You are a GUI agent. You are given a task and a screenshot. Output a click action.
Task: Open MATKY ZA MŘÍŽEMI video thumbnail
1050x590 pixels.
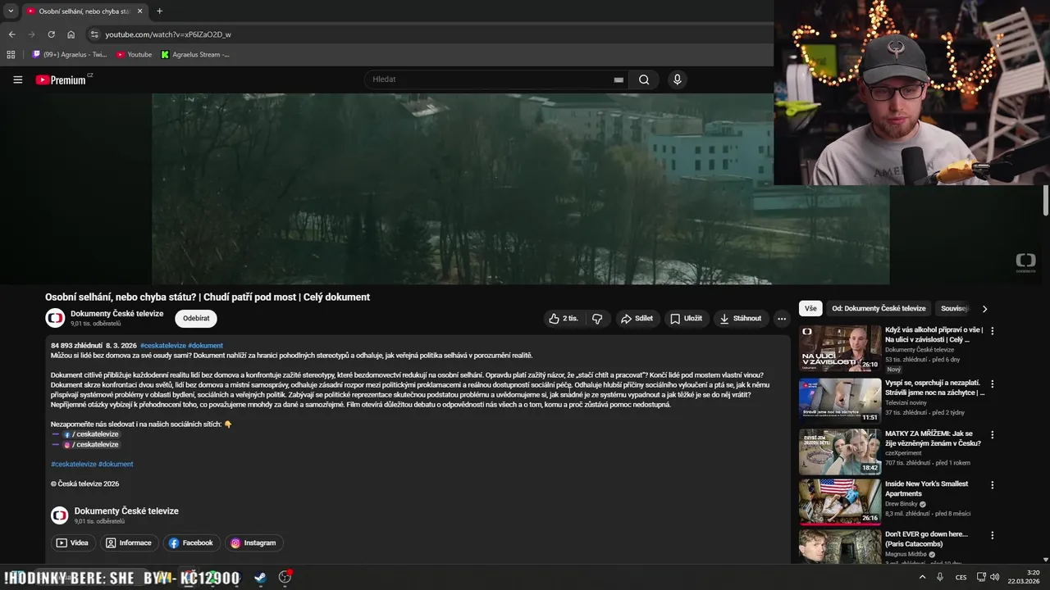click(x=840, y=452)
